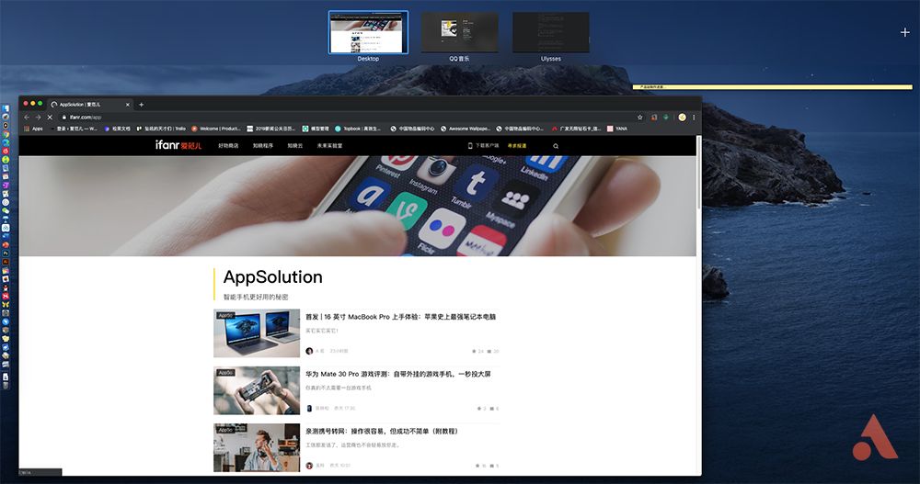920x484 pixels.
Task: Click the MacBook article author avatar
Action: (309, 351)
